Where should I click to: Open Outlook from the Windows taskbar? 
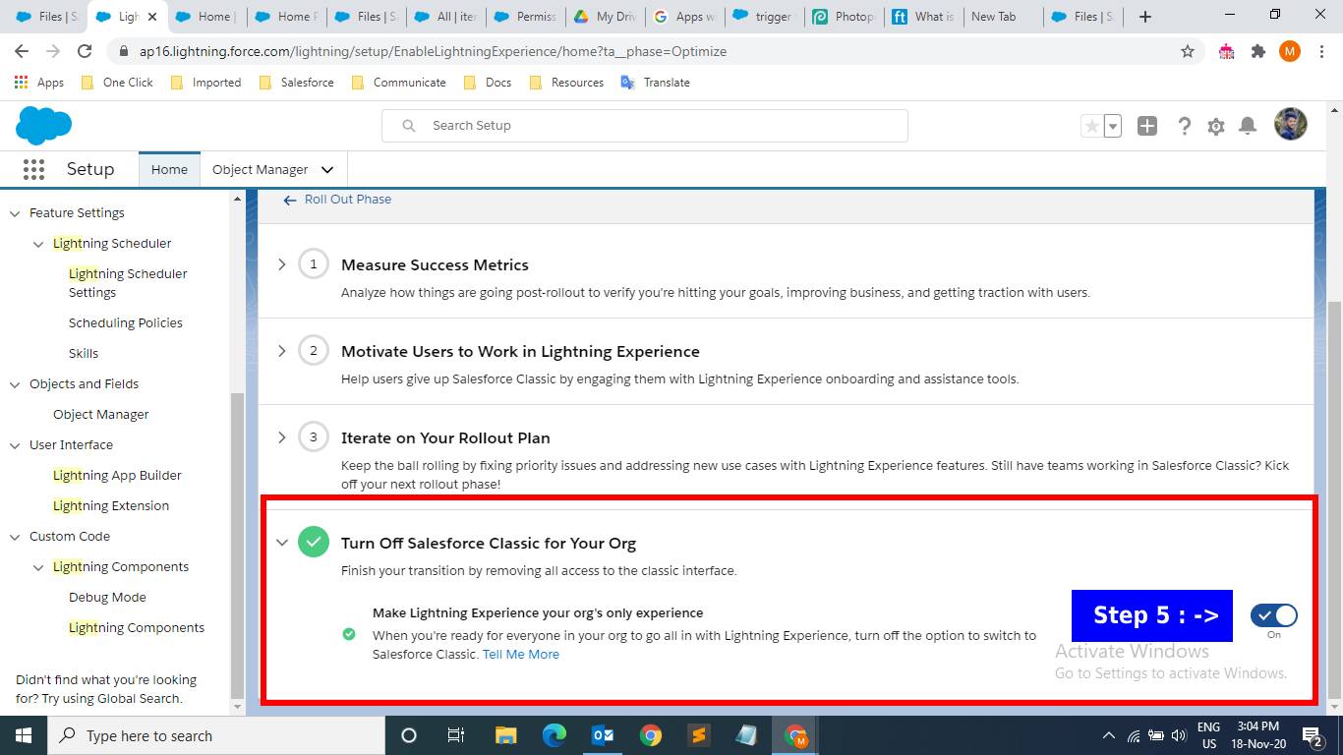(x=603, y=735)
